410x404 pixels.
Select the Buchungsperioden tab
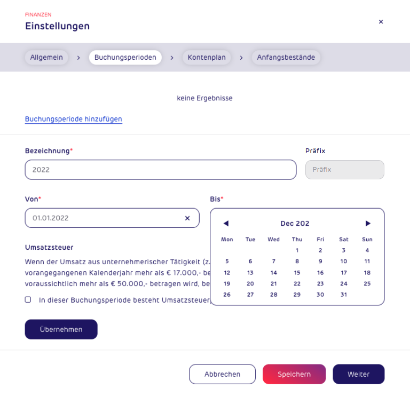pyautogui.click(x=125, y=58)
